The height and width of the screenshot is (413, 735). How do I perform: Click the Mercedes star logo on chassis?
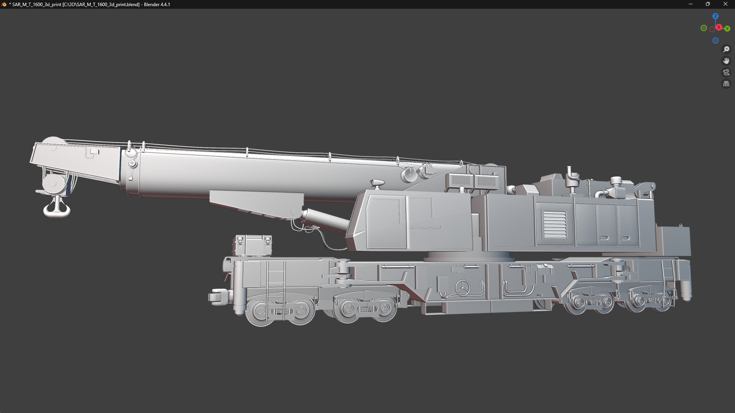tap(462, 288)
